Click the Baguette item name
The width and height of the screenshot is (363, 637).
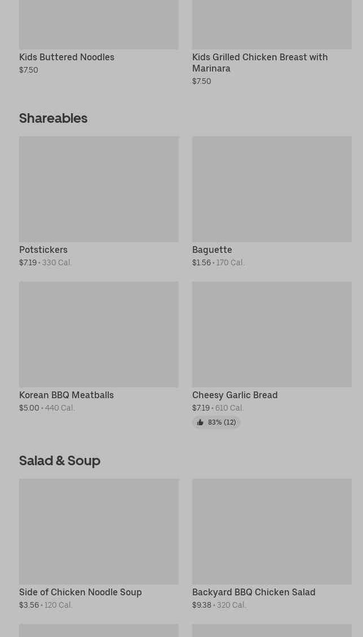tap(212, 250)
